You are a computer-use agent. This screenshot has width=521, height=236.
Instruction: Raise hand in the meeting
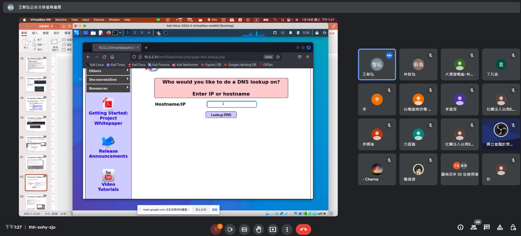[x=259, y=229]
